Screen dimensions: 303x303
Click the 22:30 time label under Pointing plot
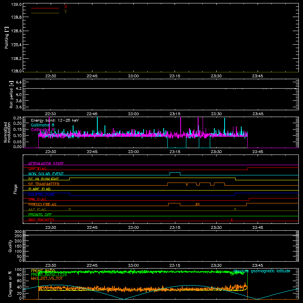tap(51, 76)
